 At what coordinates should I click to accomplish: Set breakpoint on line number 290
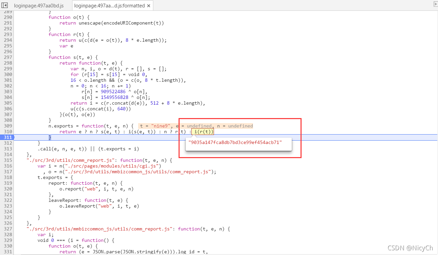pyautogui.click(x=8, y=17)
